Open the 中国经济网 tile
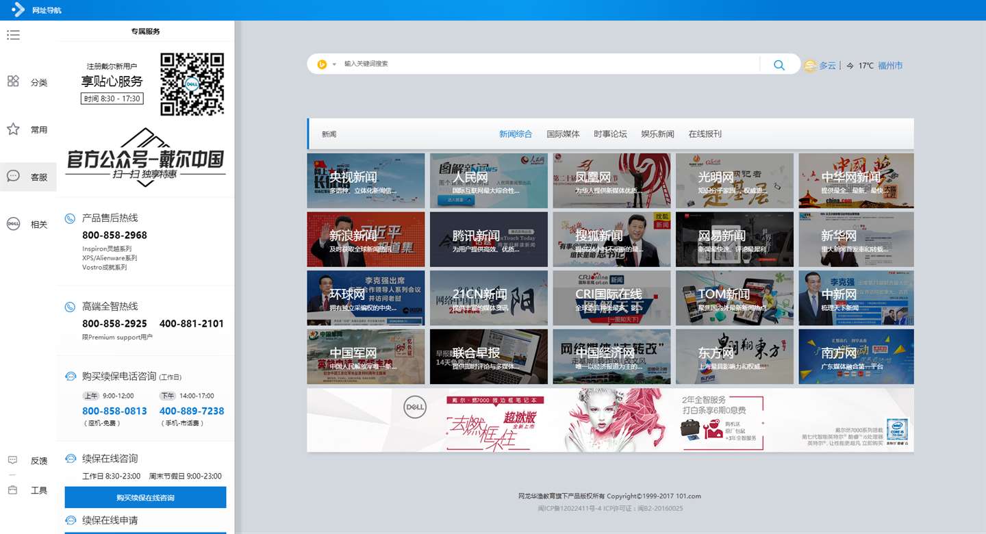This screenshot has height=534, width=986. click(611, 357)
